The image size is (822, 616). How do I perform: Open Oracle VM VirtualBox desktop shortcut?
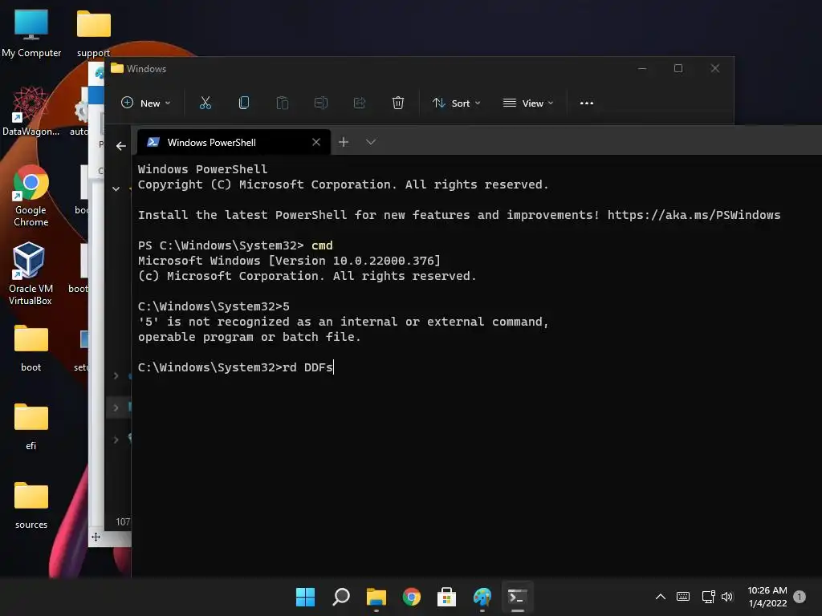pyautogui.click(x=31, y=274)
